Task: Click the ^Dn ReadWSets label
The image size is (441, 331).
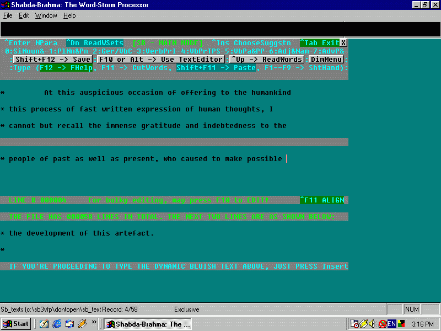Action: [x=95, y=43]
